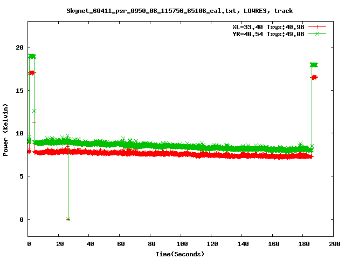The image size is (345, 259).
Task: Click the green YR legend line sample
Action: [317, 33]
